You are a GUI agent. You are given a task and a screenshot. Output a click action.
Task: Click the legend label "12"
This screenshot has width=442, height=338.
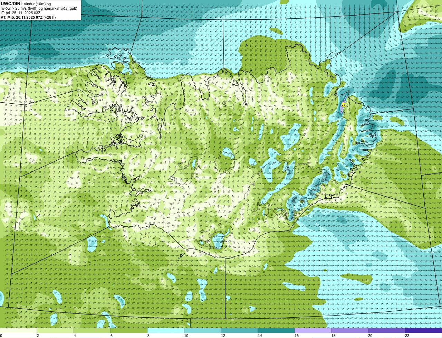[x=223, y=336]
